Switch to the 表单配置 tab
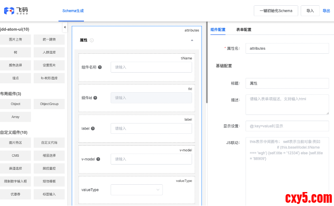 pos(244,30)
